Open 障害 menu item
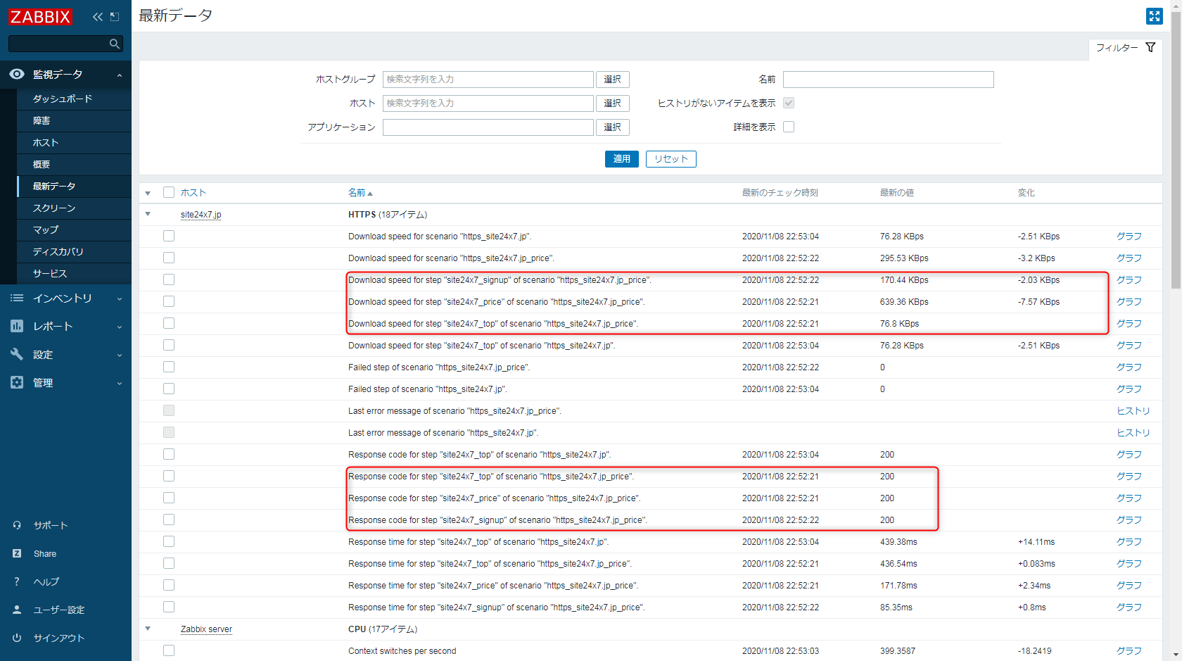The image size is (1182, 661). pos(74,121)
